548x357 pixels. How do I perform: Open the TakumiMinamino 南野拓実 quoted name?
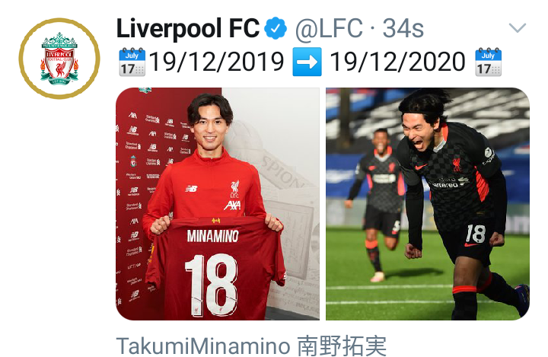[x=251, y=346]
